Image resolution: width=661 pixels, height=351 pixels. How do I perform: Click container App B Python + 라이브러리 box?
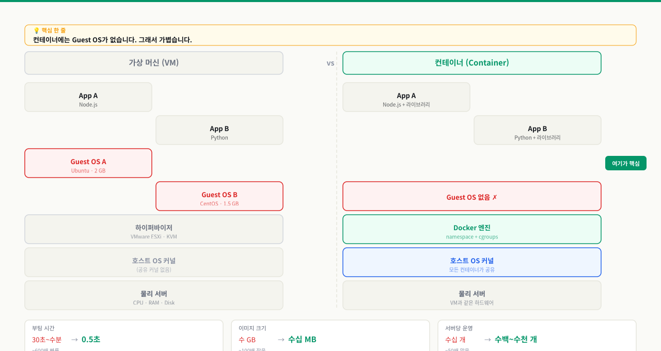click(x=538, y=130)
